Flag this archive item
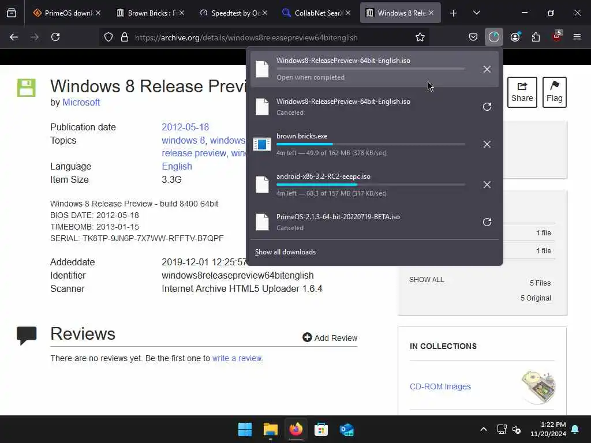591x443 pixels. (555, 92)
